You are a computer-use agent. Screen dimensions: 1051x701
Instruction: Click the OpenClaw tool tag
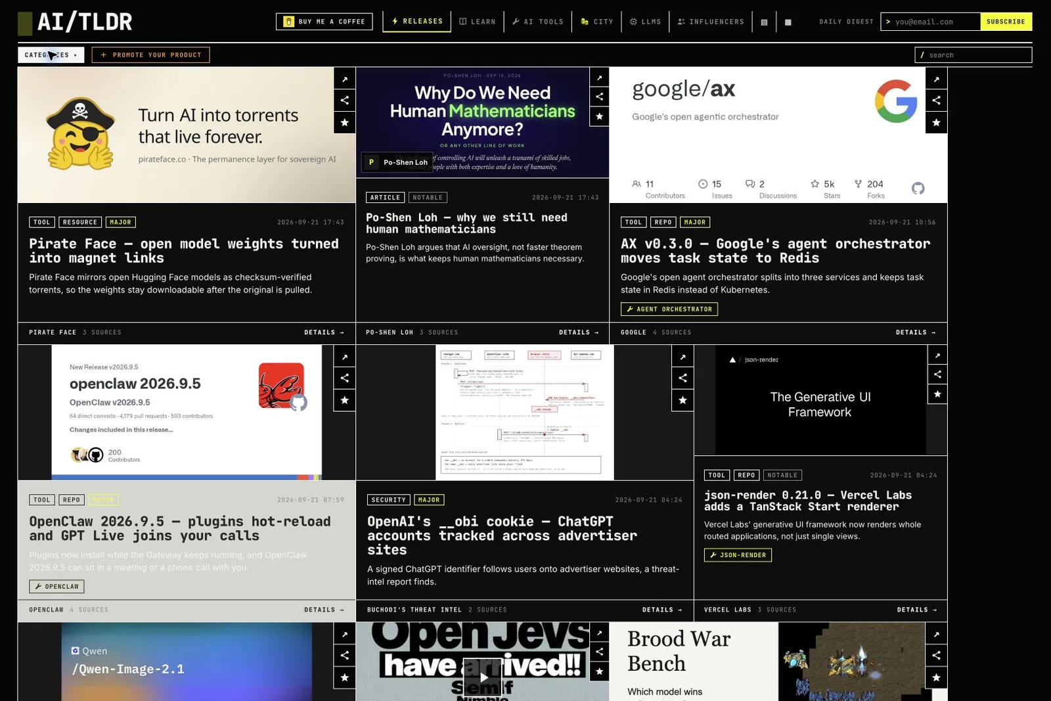(56, 587)
